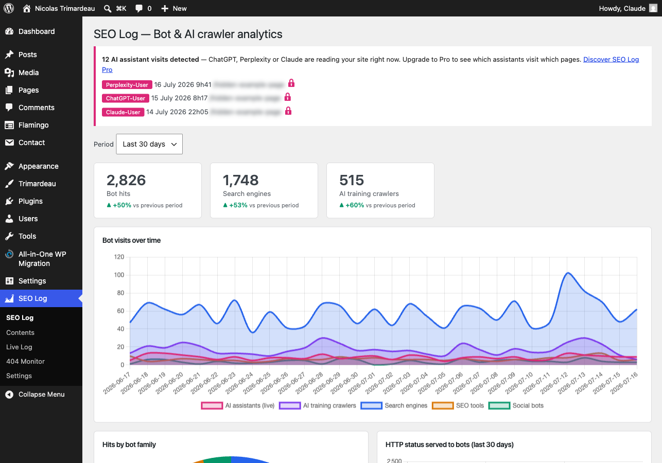Click the Trimardeau sidebar icon

[x=9, y=184]
